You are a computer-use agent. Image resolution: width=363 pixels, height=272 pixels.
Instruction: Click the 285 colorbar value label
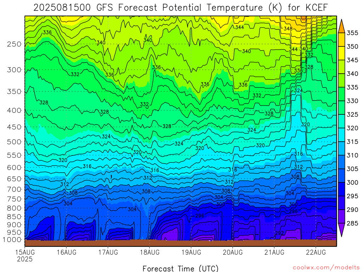pos(352,223)
